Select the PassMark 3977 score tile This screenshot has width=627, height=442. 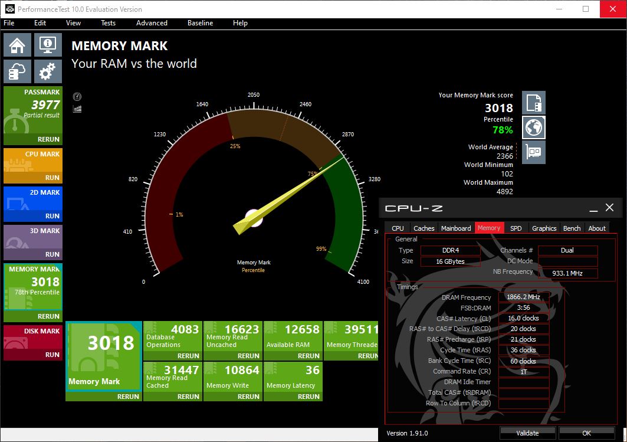click(x=33, y=110)
